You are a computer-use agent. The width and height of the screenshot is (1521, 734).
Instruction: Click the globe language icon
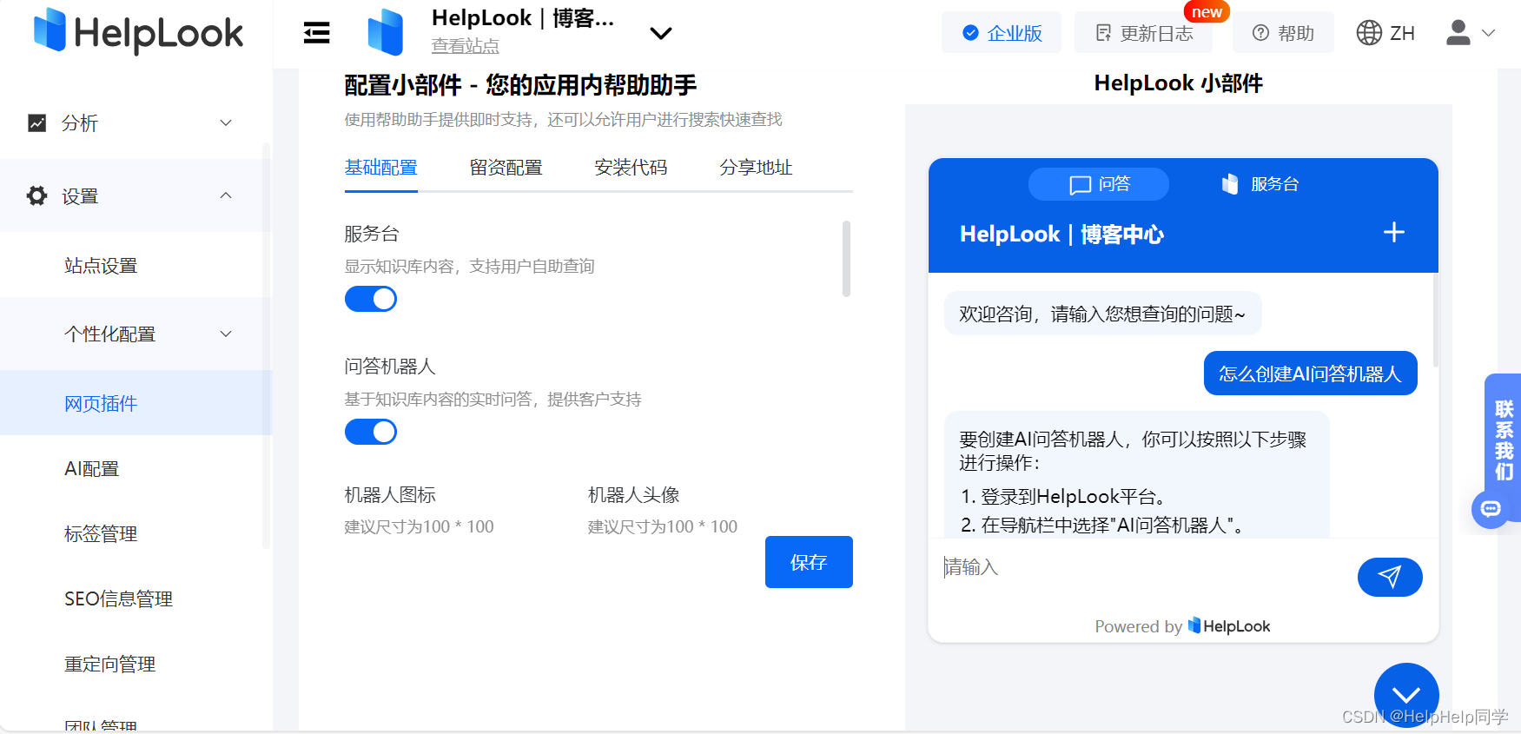click(1369, 33)
